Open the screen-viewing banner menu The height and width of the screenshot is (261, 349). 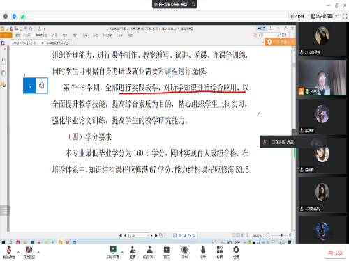pyautogui.click(x=193, y=4)
